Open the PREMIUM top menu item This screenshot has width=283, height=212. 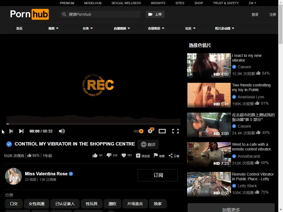(x=67, y=3)
